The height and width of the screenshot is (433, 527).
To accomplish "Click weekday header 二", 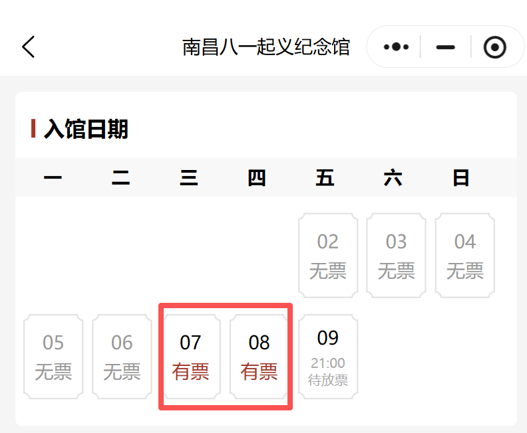I will point(120,177).
